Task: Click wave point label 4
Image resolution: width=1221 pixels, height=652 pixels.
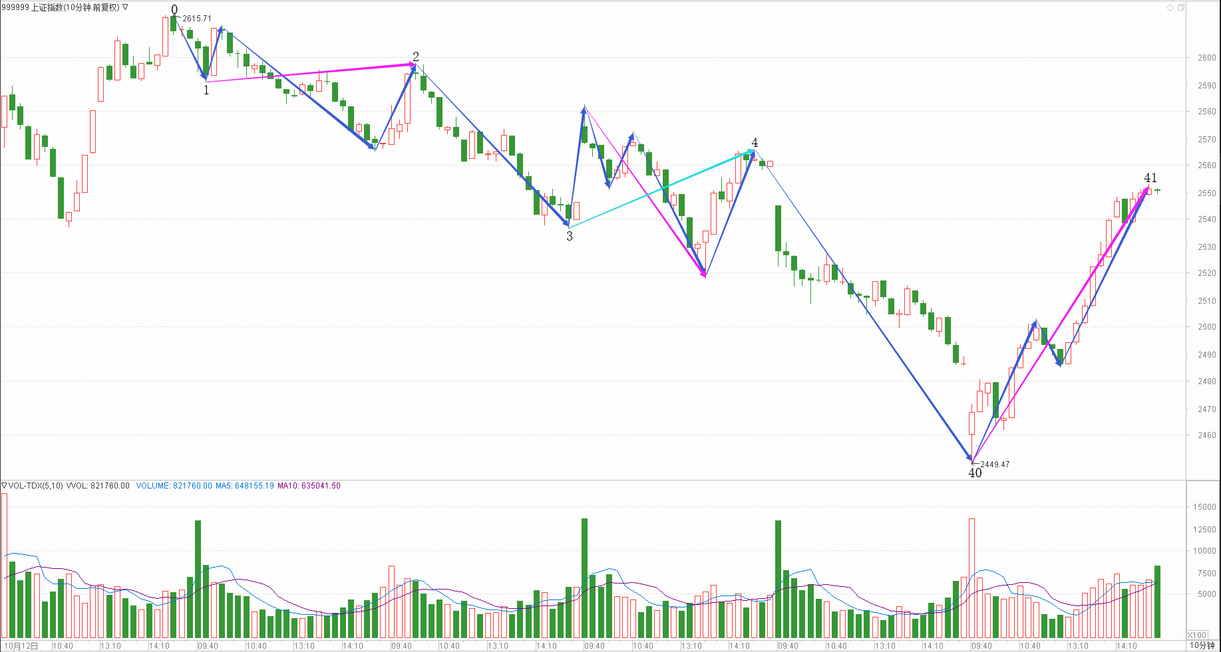Action: tap(755, 143)
